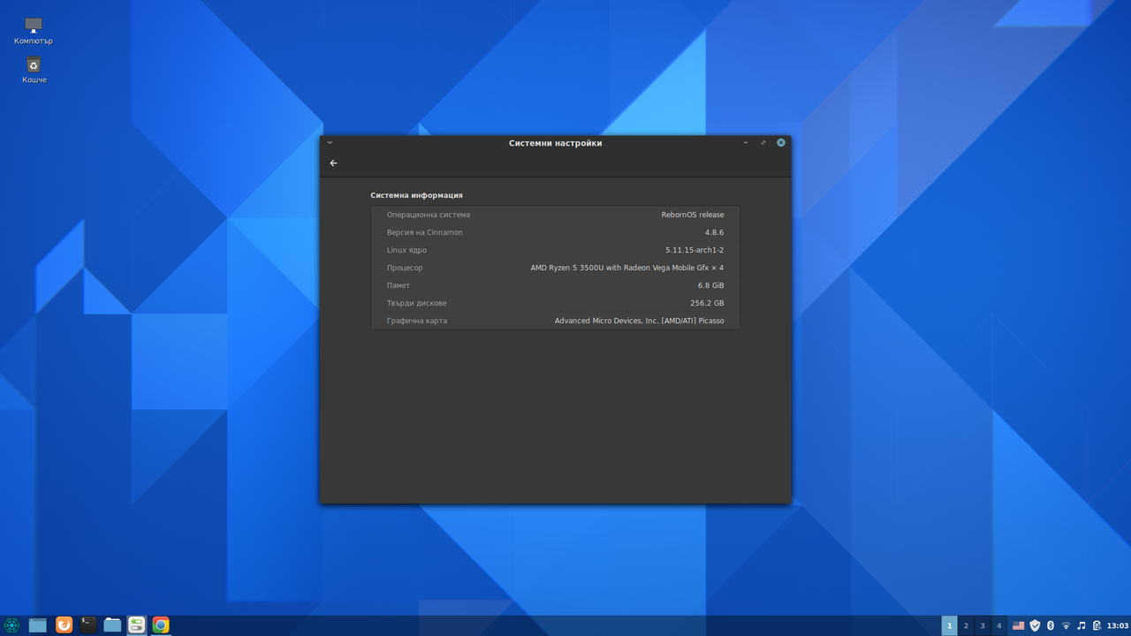Screen dimensions: 1131x636
Task: Switch to workspace 4
Action: [999, 625]
